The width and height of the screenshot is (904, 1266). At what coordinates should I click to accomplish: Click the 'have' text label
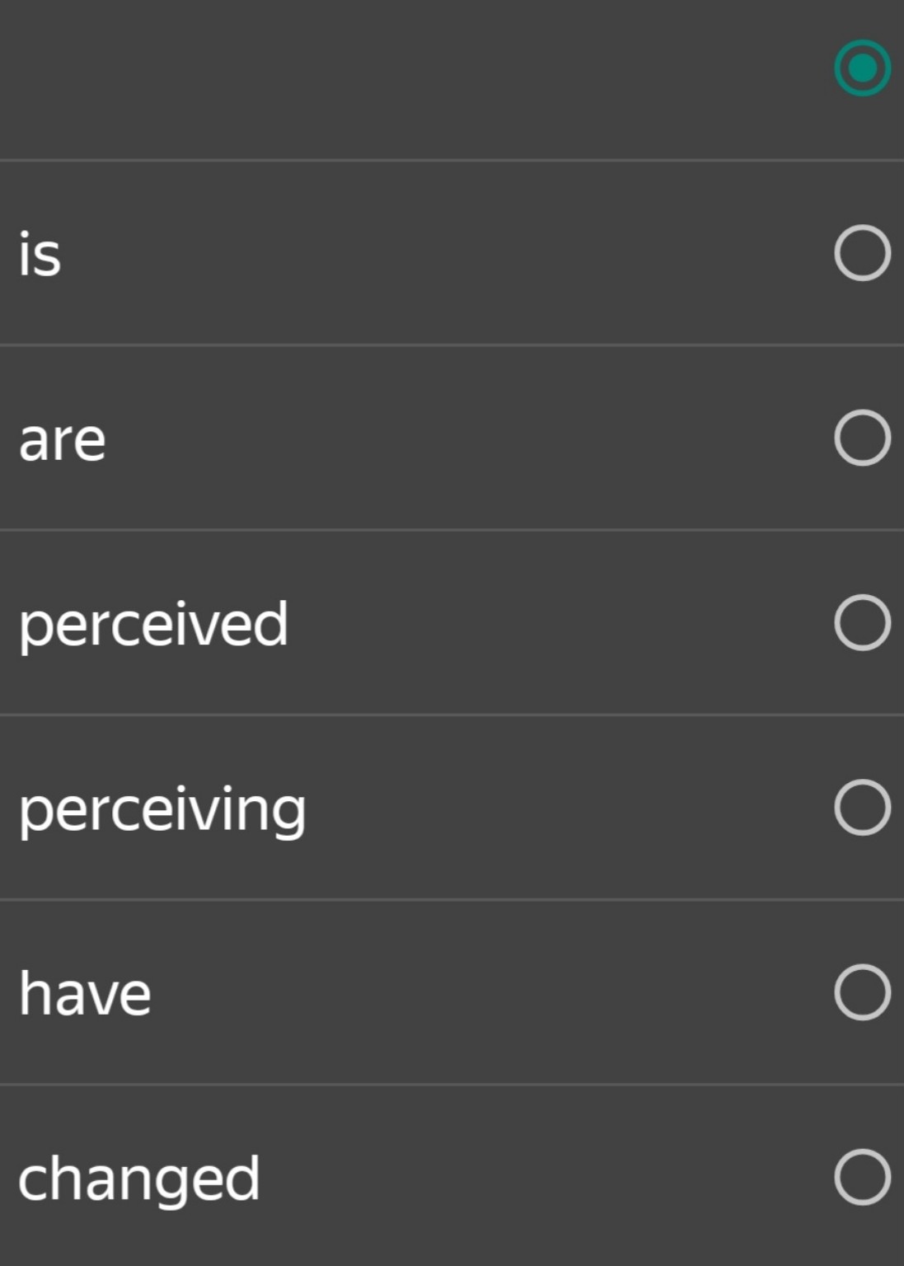pos(85,993)
